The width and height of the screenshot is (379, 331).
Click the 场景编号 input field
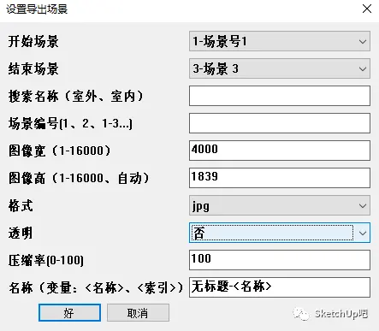click(280, 123)
